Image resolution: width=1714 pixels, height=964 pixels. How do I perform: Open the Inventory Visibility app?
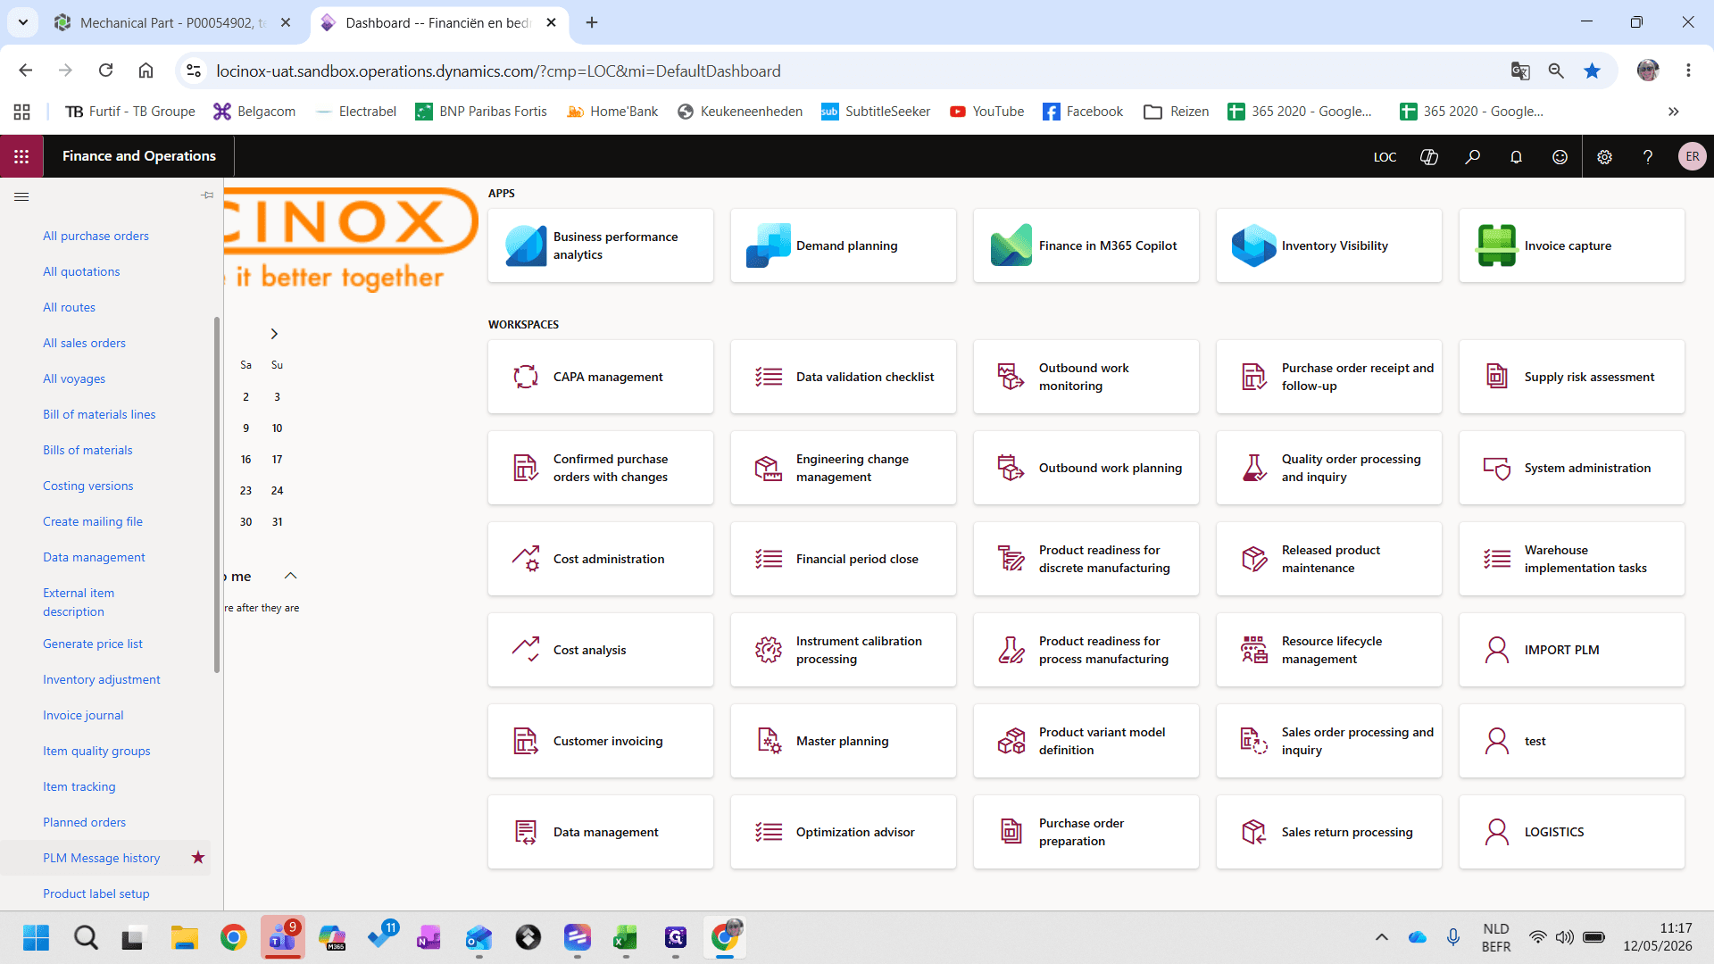1329,245
